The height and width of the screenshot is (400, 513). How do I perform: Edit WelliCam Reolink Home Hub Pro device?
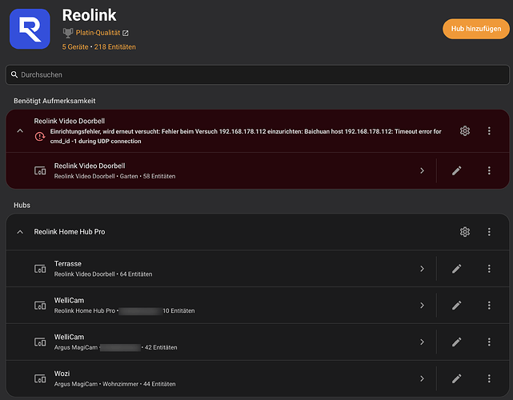coord(456,305)
